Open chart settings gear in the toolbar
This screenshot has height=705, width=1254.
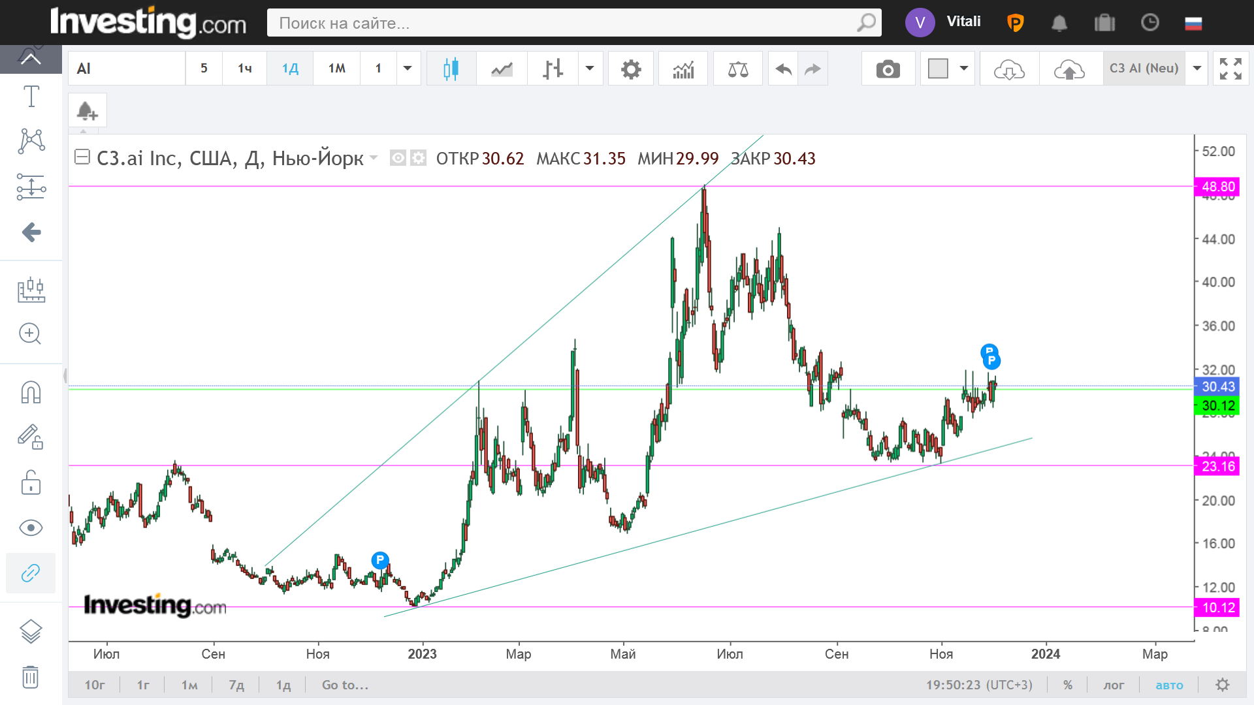[630, 69]
